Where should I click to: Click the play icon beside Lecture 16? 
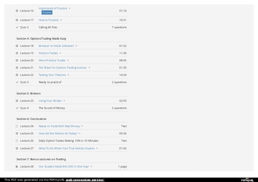tap(17, 10)
